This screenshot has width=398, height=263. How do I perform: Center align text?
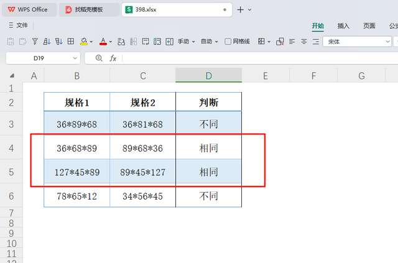[x=304, y=42]
